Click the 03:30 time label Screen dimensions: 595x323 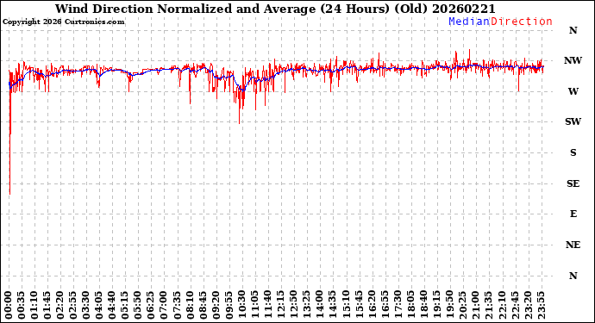coord(86,305)
